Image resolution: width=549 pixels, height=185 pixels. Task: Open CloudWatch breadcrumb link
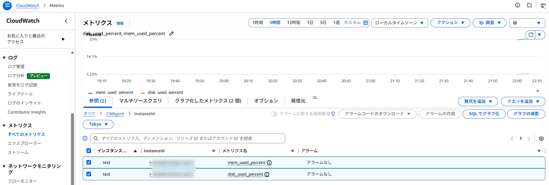point(27,6)
